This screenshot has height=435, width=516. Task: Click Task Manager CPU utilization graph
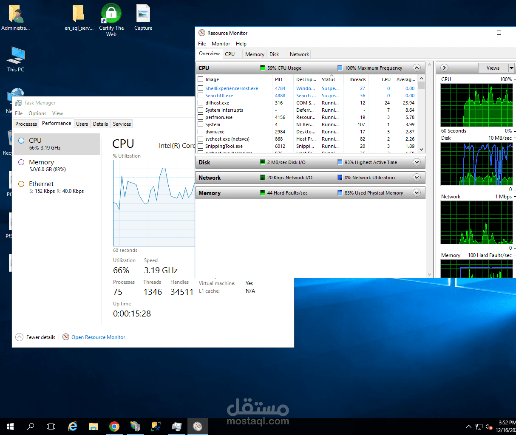pyautogui.click(x=154, y=203)
